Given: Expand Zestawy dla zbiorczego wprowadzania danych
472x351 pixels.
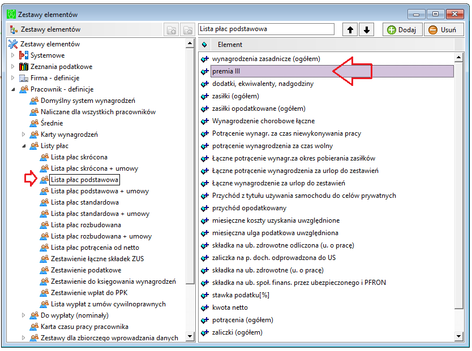Looking at the screenshot, I should (23, 338).
